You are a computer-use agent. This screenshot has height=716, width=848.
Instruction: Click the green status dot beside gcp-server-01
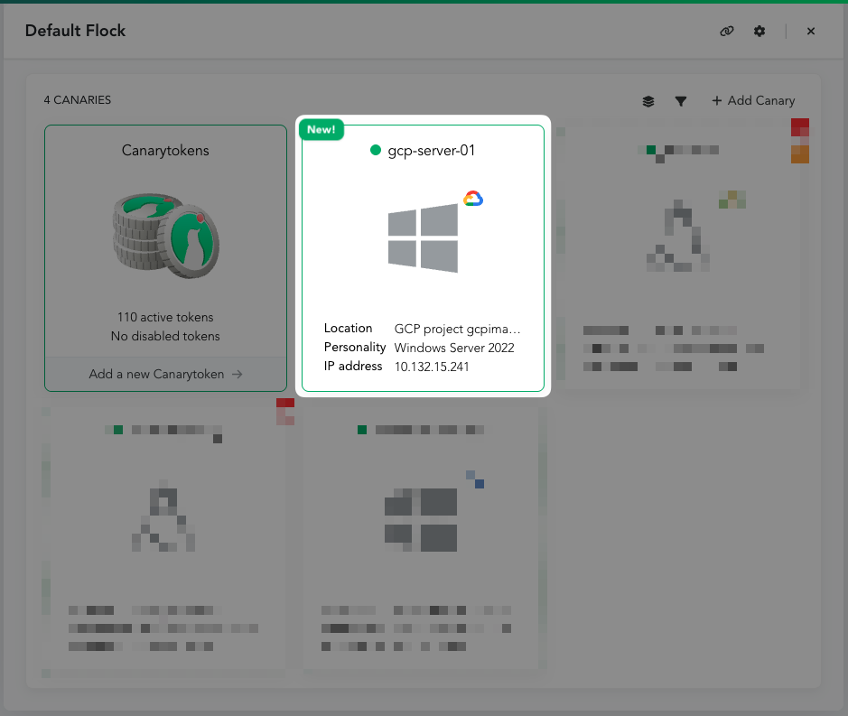pyautogui.click(x=376, y=151)
